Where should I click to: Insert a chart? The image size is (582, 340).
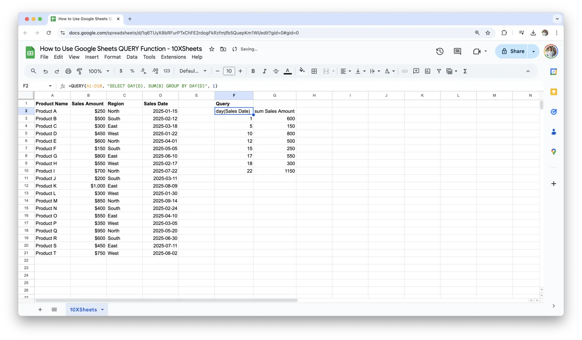427,71
